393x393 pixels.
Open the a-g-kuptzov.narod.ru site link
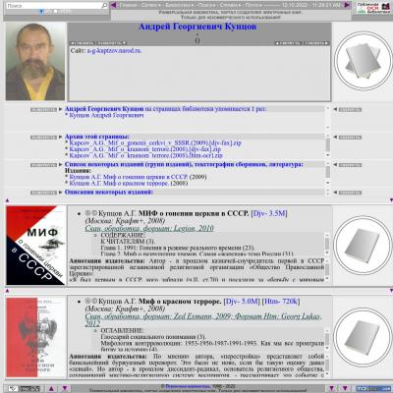114,51
